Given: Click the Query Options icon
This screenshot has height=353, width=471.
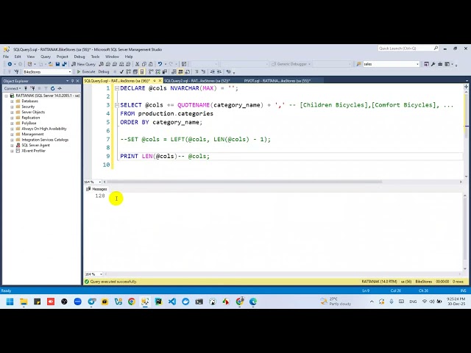Looking at the screenshot, I should [135, 72].
